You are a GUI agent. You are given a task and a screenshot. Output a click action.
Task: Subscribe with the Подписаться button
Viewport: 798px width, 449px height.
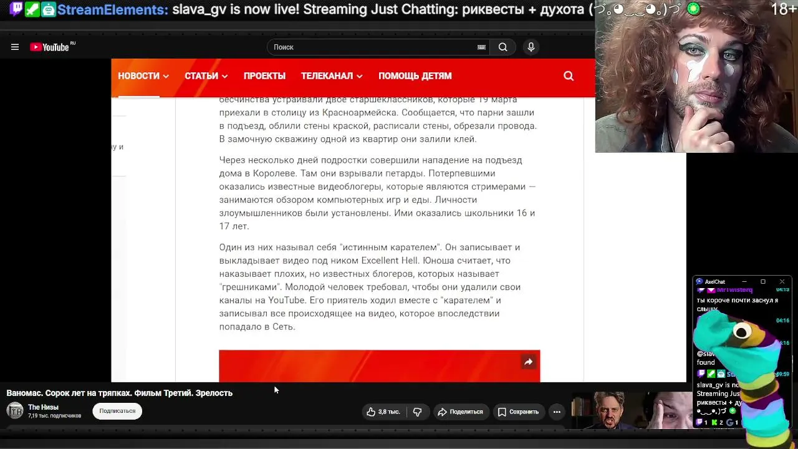(x=117, y=411)
